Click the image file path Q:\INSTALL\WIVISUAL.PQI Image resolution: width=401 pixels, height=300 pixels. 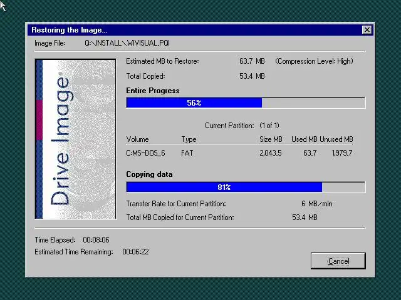click(127, 43)
